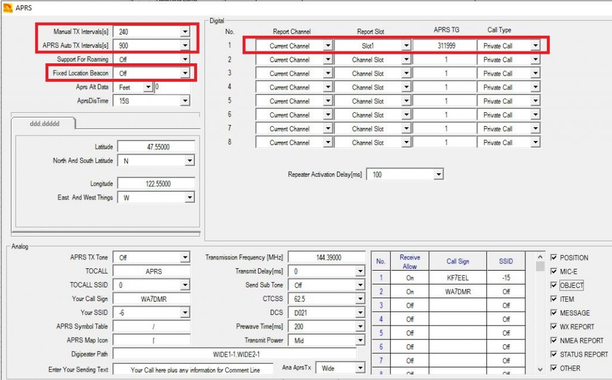The image size is (612, 380).
Task: Uncheck the NMEA REPORT checkbox
Action: coord(553,340)
